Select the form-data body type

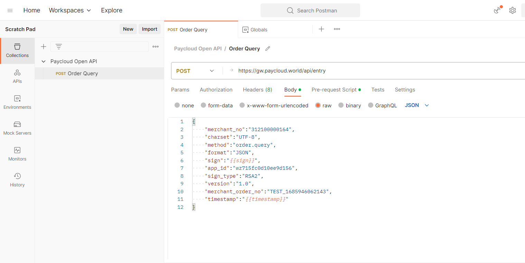click(x=204, y=105)
